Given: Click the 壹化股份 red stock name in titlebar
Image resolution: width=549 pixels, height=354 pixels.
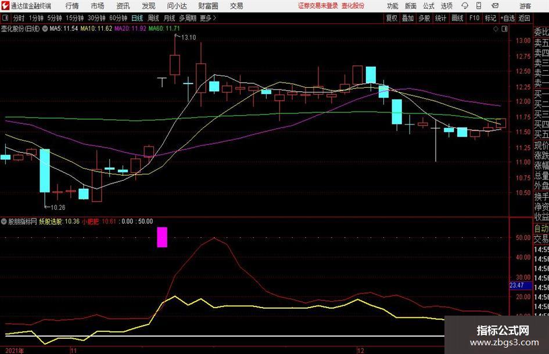Looking at the screenshot, I should [x=353, y=6].
